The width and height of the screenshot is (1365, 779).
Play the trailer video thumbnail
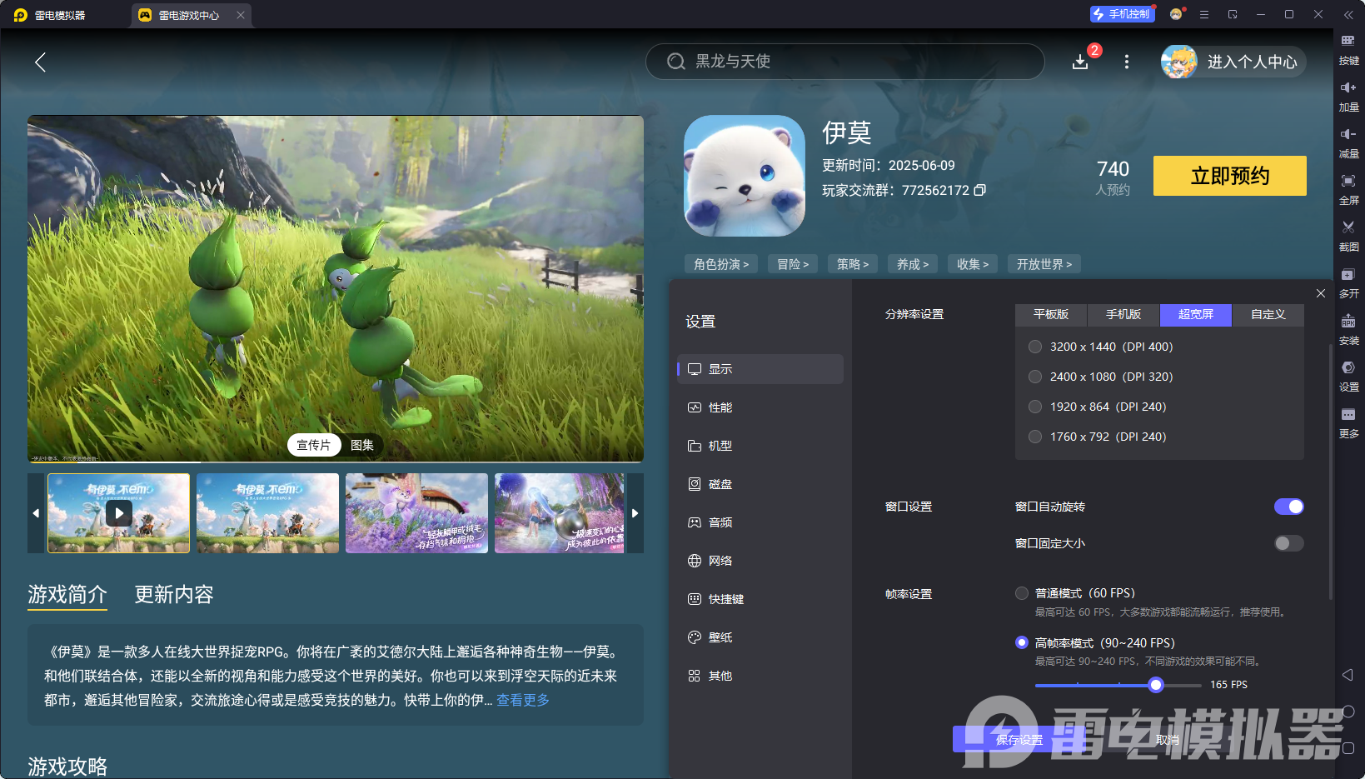(118, 513)
